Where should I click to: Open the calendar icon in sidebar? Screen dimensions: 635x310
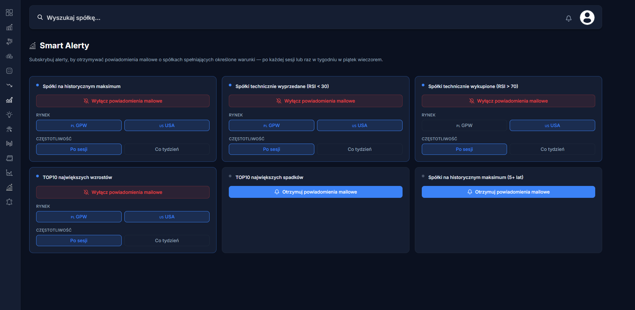[x=9, y=158]
